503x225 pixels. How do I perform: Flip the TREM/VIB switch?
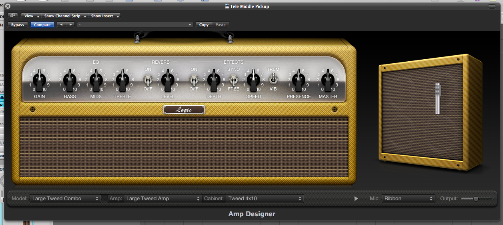pos(274,78)
